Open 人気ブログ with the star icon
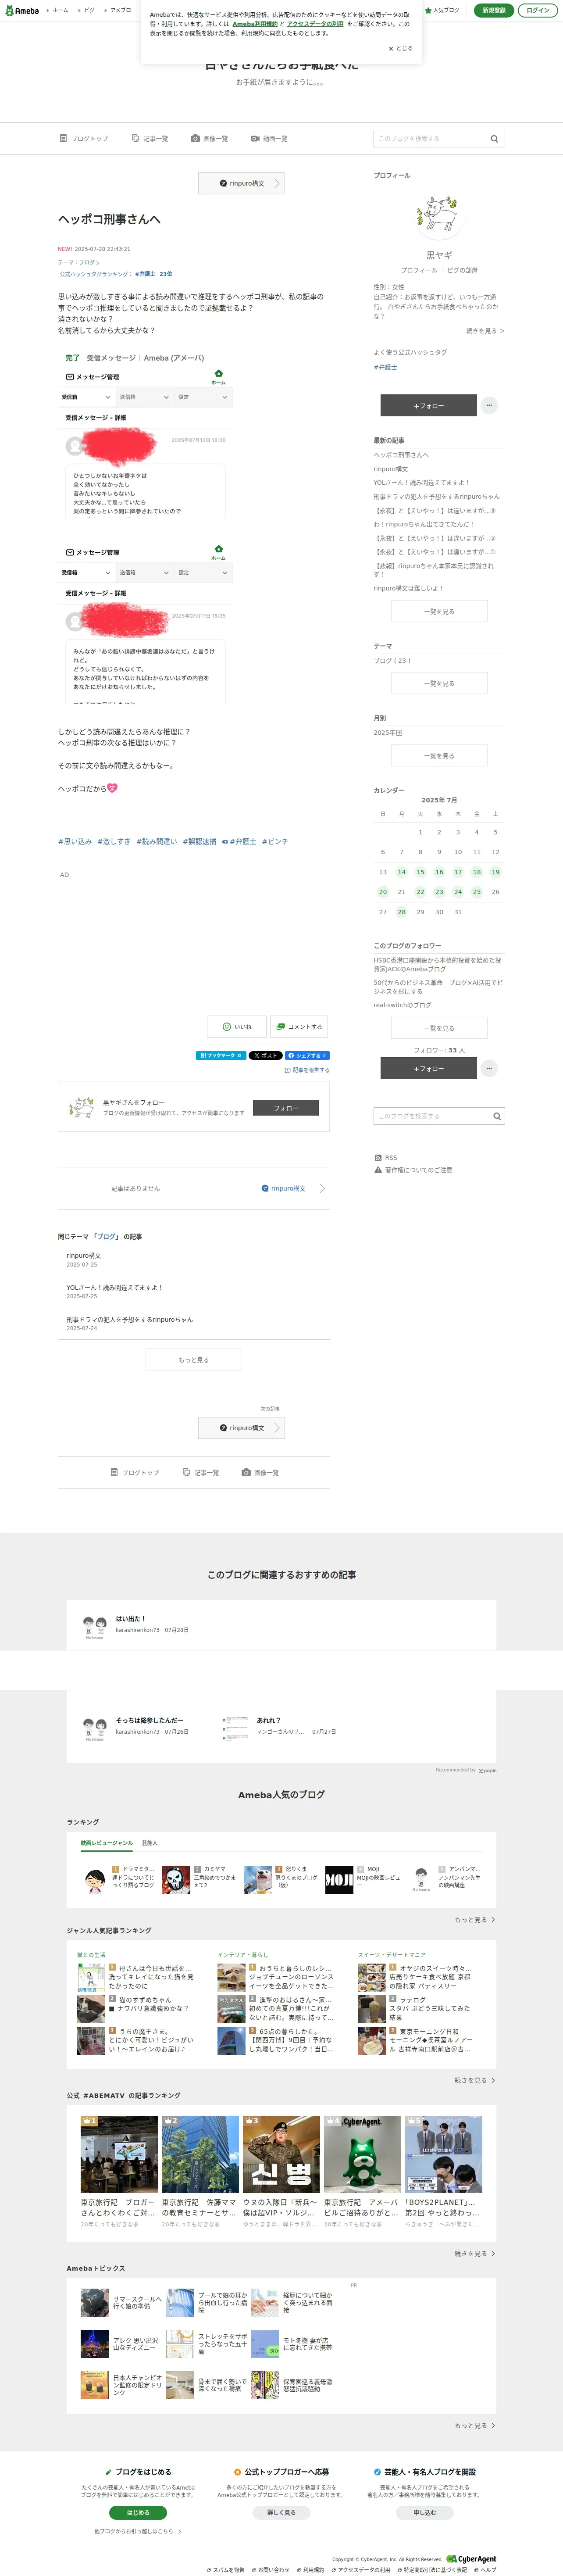563x2576 pixels. tap(442, 10)
